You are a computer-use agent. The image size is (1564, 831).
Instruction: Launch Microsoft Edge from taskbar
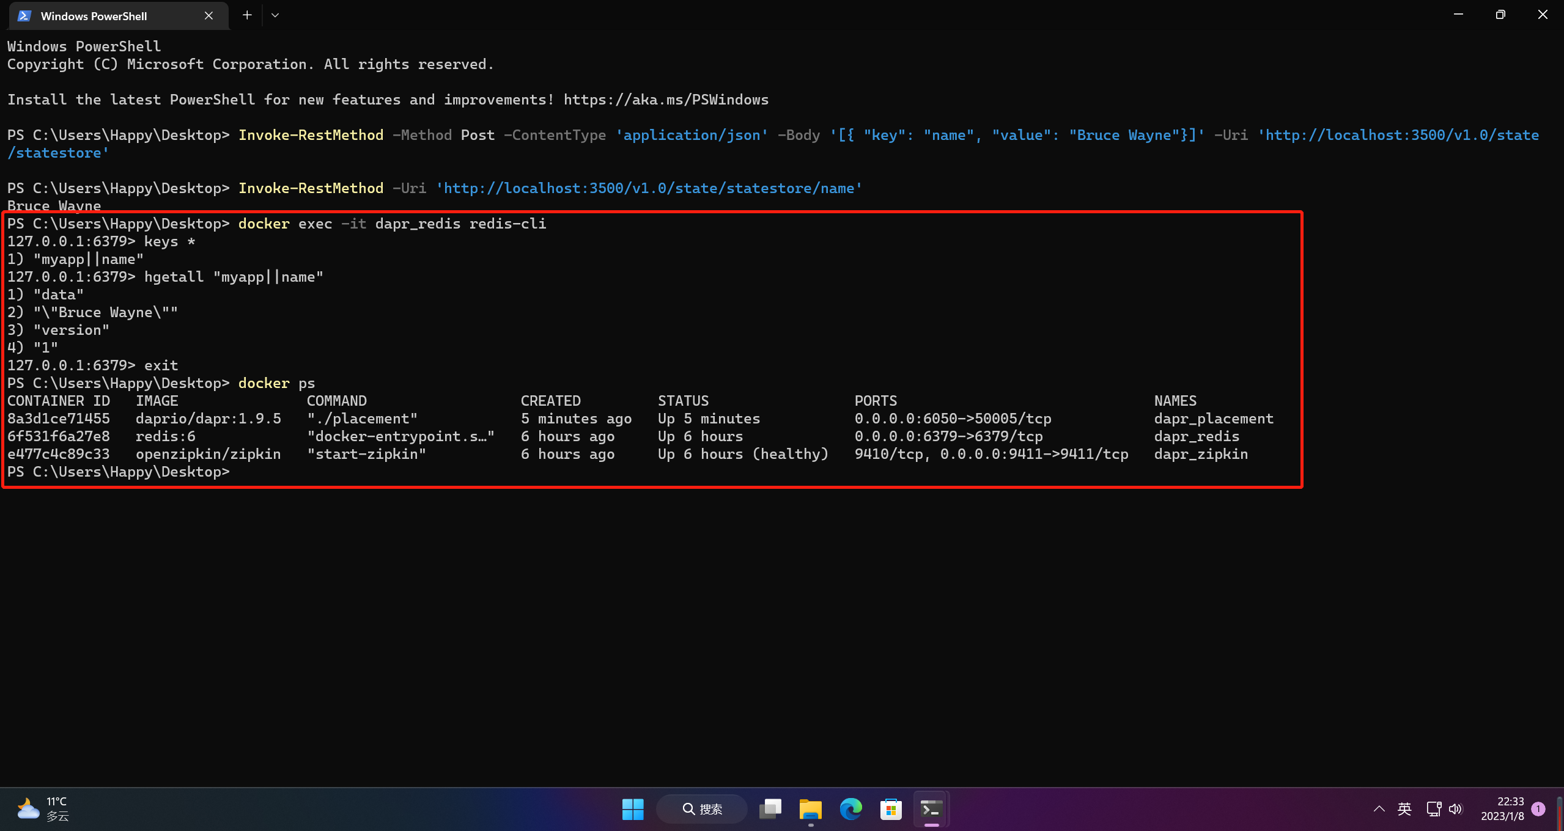(851, 809)
